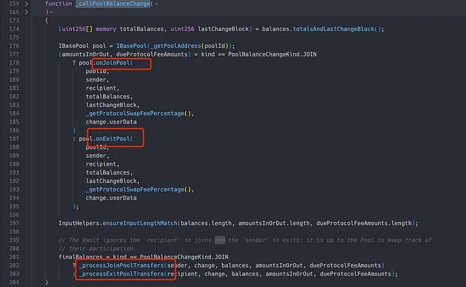Viewport: 466px width, 287px height.
Task: Click the finalBalances variable on line 201
Action: pyautogui.click(x=80, y=257)
